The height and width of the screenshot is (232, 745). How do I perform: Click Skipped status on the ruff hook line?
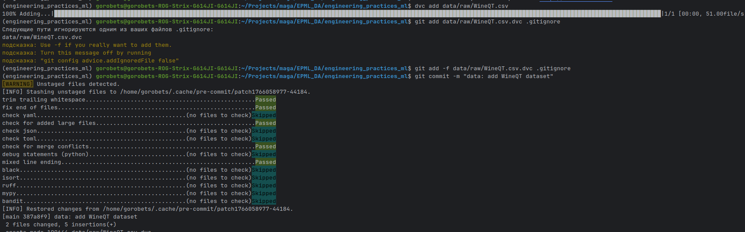(x=264, y=186)
